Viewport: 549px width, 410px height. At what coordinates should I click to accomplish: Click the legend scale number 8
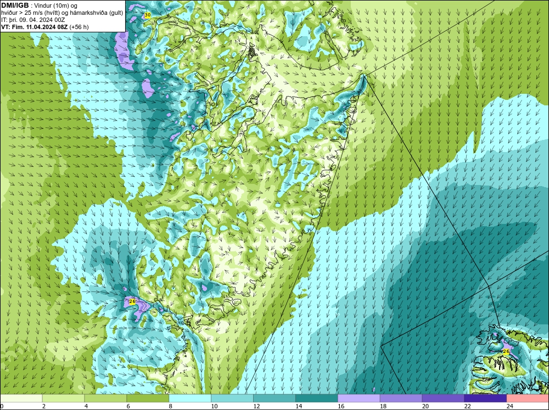(x=171, y=406)
